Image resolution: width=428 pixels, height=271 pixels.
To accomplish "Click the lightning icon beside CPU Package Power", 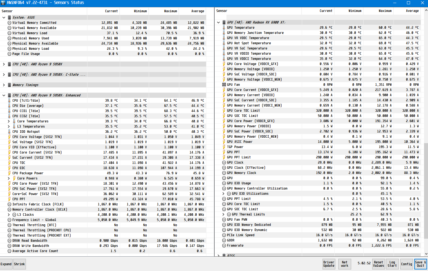I will [9, 173].
